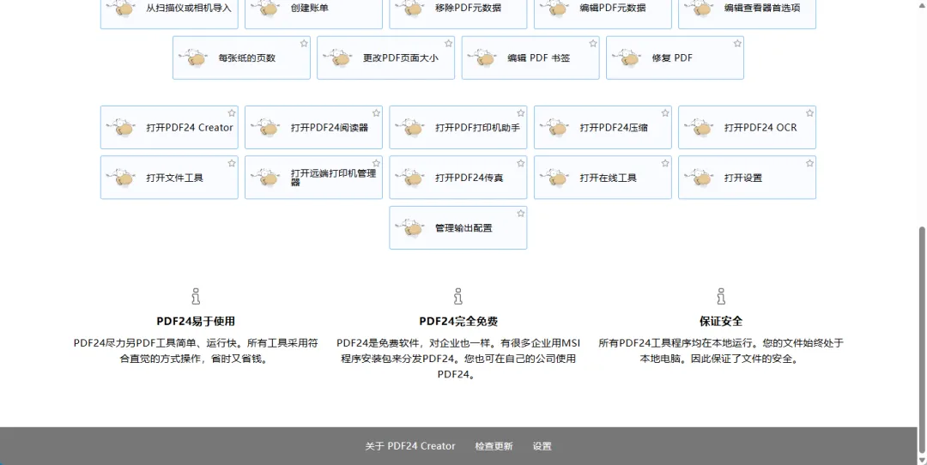Star the 打开文件工具 tile

[232, 163]
